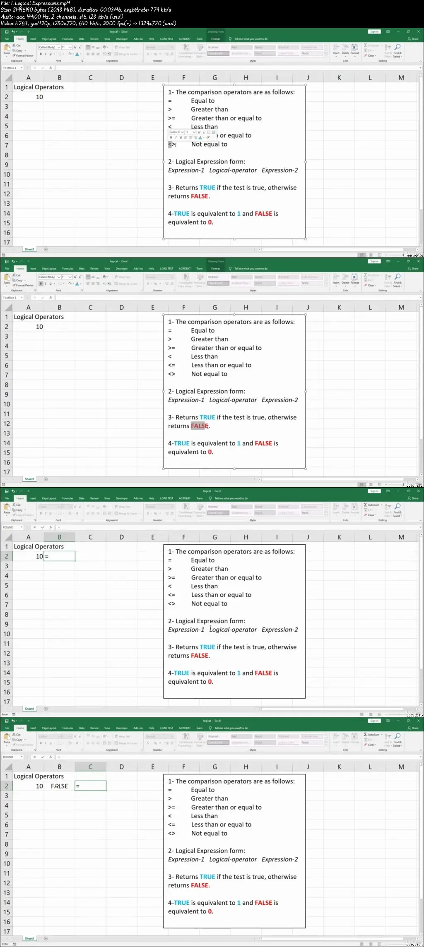Click the Format cells icon in the second frame
Screen dimensions: 424x947
click(x=355, y=276)
